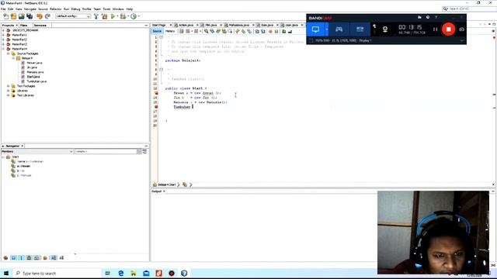This screenshot has width=497, height=279.
Task: Click the New File toolbar icon
Action: [x=5, y=16]
